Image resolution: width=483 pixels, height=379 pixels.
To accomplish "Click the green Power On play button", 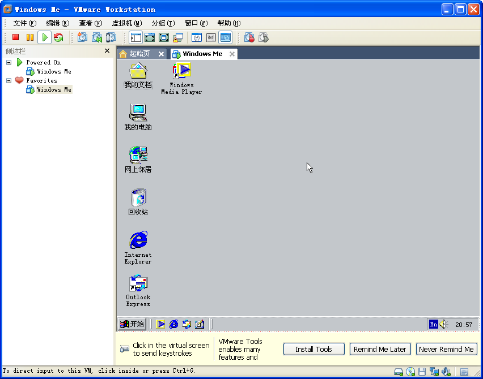I will coord(45,37).
